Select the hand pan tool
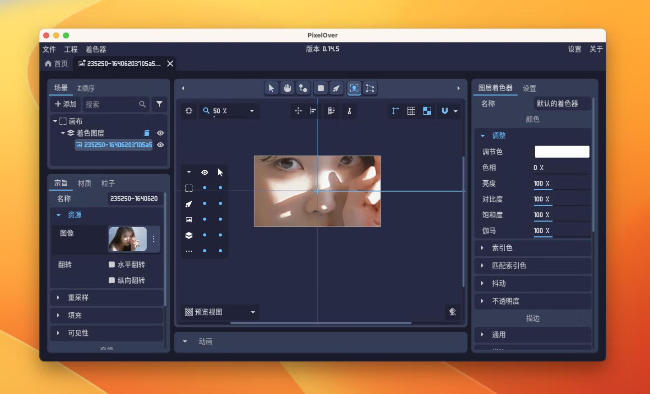Viewport: 650px width, 394px height. point(287,88)
